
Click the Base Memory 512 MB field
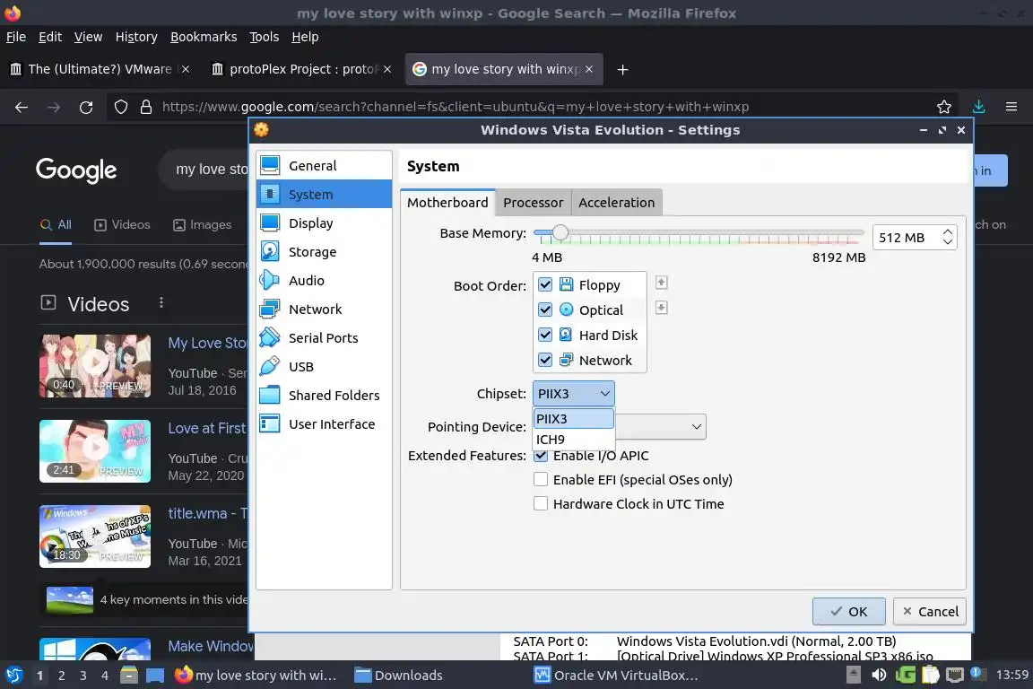click(x=907, y=238)
